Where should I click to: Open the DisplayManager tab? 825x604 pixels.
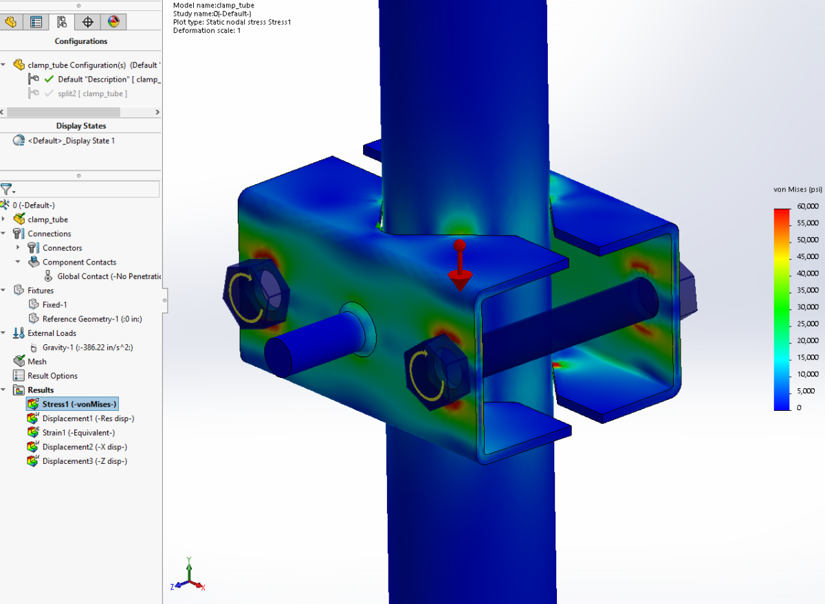click(113, 21)
